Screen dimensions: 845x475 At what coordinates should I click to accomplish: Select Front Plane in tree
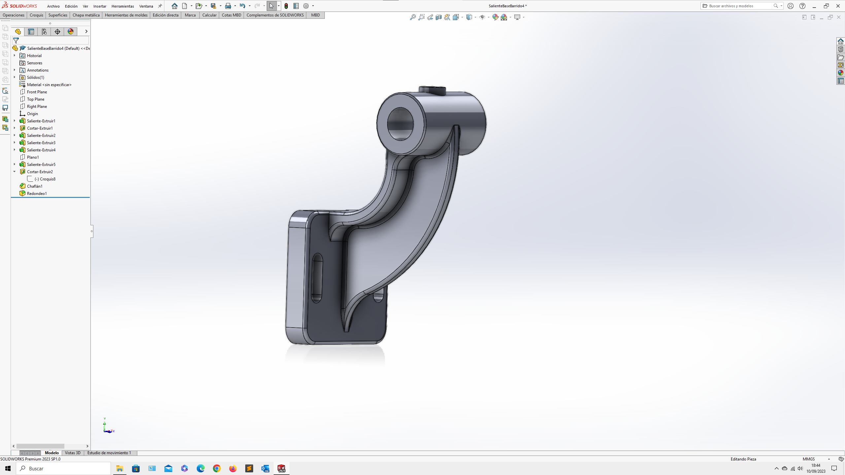click(x=37, y=92)
